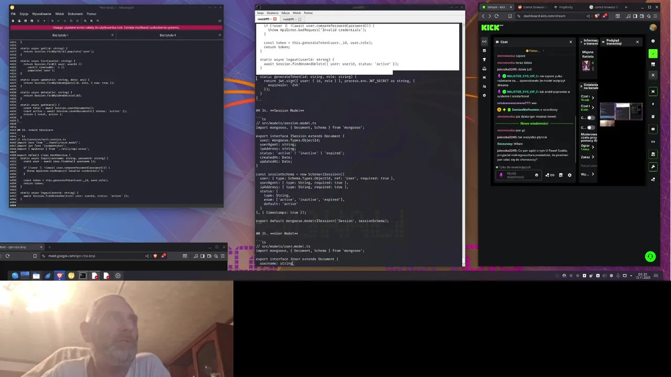The height and width of the screenshot is (377, 671).
Task: Open the file manager from the taskbar
Action: coord(36,276)
